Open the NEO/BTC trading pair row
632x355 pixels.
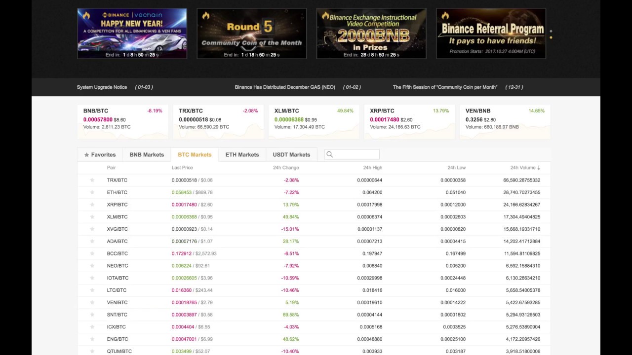tap(314, 266)
